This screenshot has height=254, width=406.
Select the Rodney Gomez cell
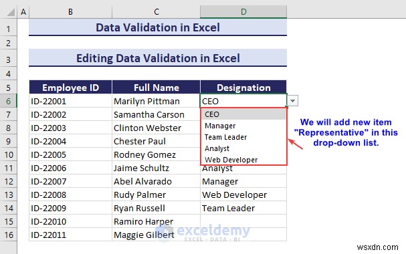pyautogui.click(x=156, y=154)
